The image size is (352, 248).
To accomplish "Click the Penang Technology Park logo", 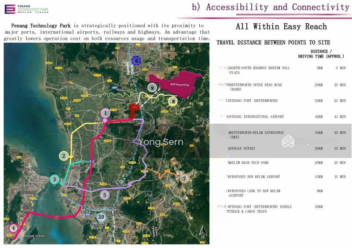I will (26, 9).
